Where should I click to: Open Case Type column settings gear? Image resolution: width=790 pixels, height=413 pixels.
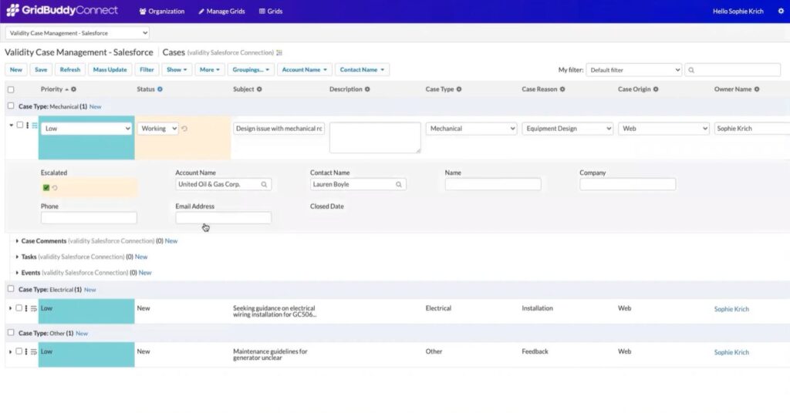click(459, 89)
